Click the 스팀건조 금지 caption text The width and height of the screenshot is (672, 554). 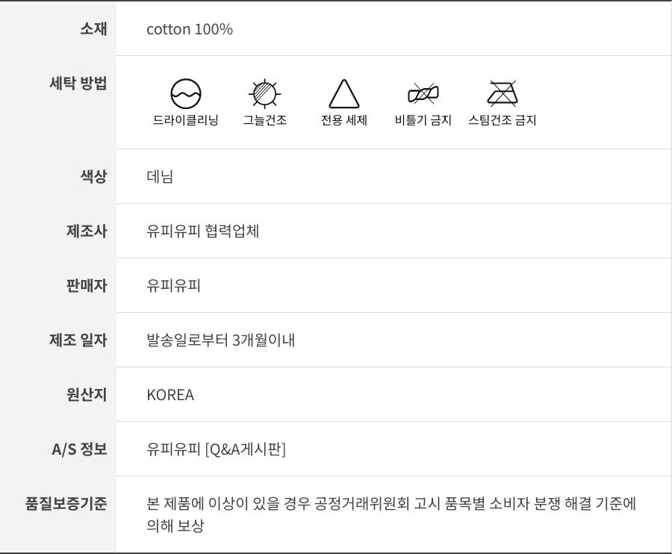click(x=503, y=120)
